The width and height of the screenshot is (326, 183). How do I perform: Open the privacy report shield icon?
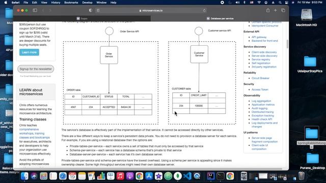(x=91, y=10)
